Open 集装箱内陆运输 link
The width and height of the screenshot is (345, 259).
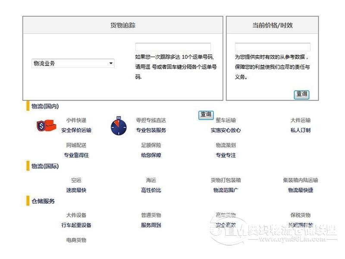301,180
